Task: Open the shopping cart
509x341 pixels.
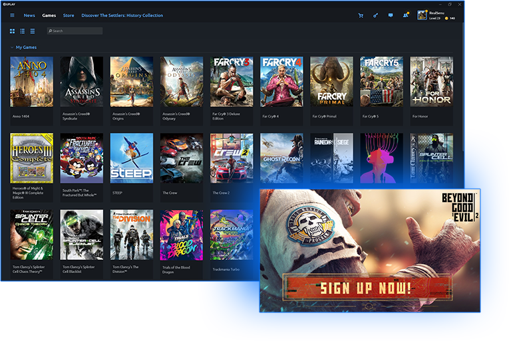Action: (361, 15)
